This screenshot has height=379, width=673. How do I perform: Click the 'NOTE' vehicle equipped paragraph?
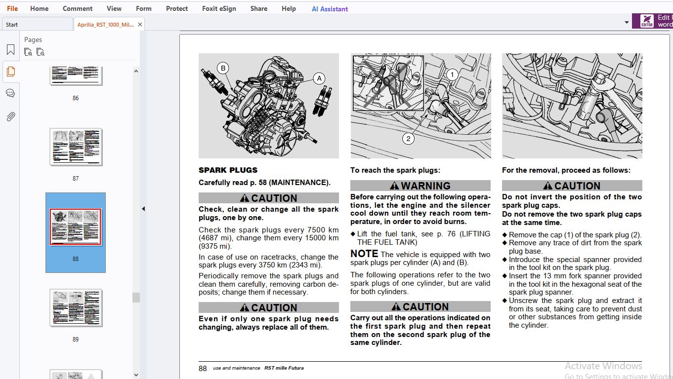[x=421, y=258]
